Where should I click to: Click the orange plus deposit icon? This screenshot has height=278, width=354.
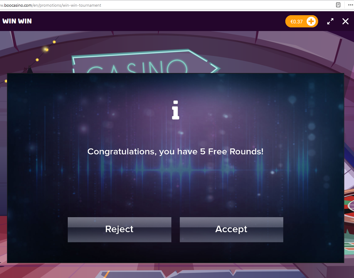click(311, 22)
